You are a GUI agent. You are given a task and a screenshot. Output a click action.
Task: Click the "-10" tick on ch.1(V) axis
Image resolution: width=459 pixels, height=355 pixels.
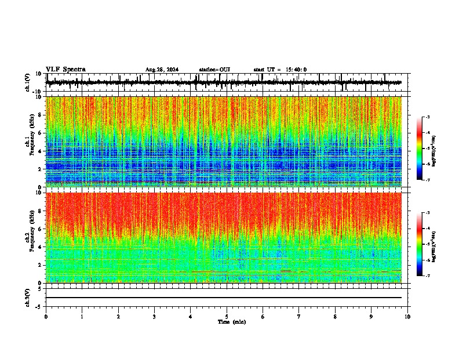coord(38,92)
